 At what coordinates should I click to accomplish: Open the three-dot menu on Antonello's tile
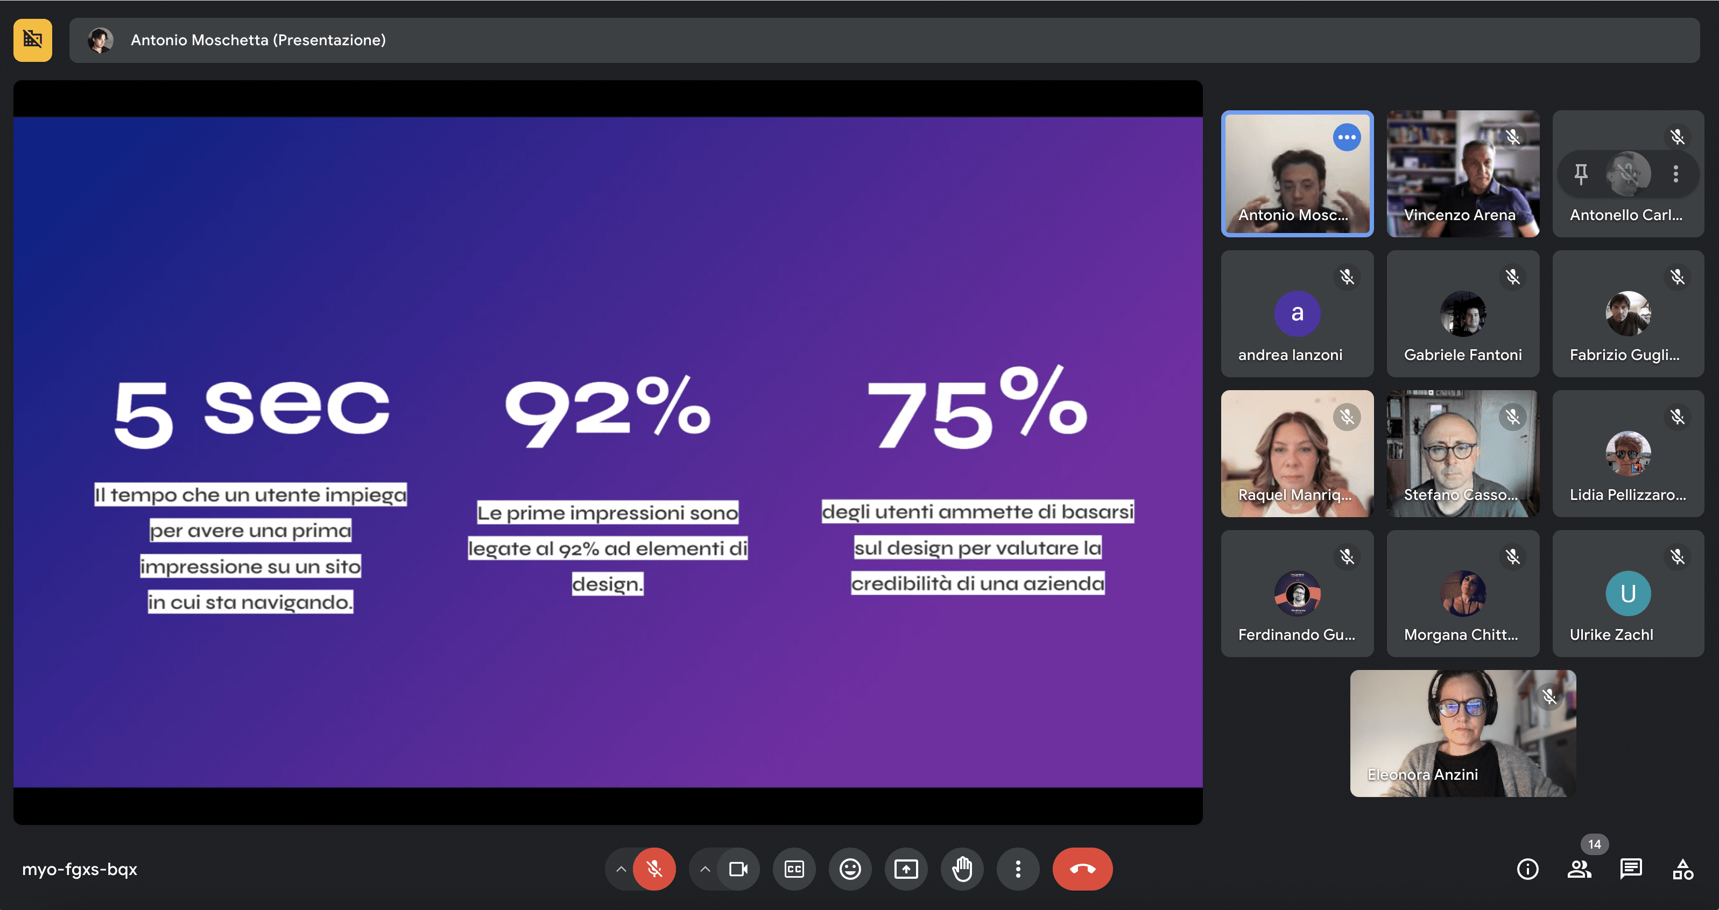coord(1675,173)
